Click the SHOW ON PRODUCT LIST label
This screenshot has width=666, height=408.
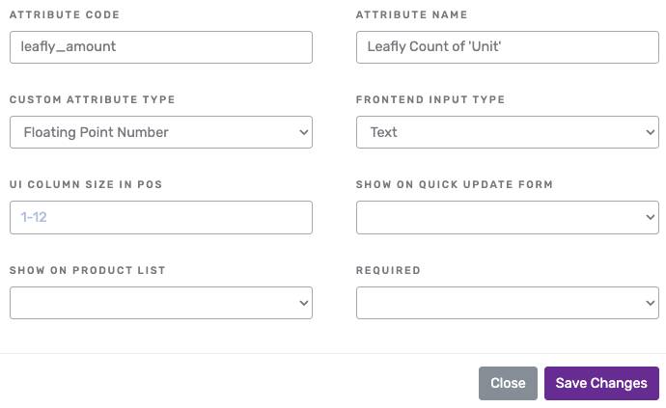88,270
